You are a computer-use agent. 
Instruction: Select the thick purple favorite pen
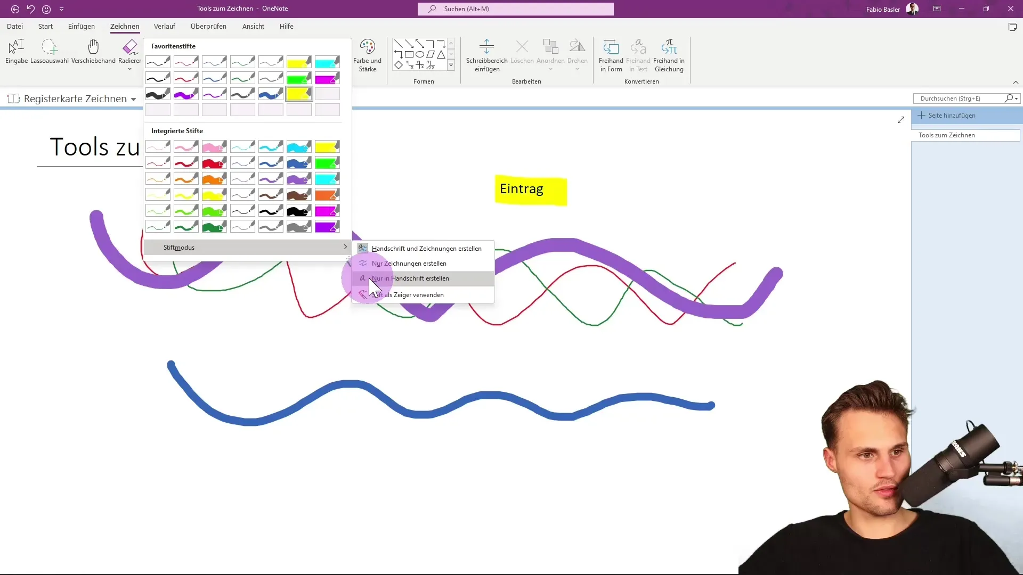186,94
